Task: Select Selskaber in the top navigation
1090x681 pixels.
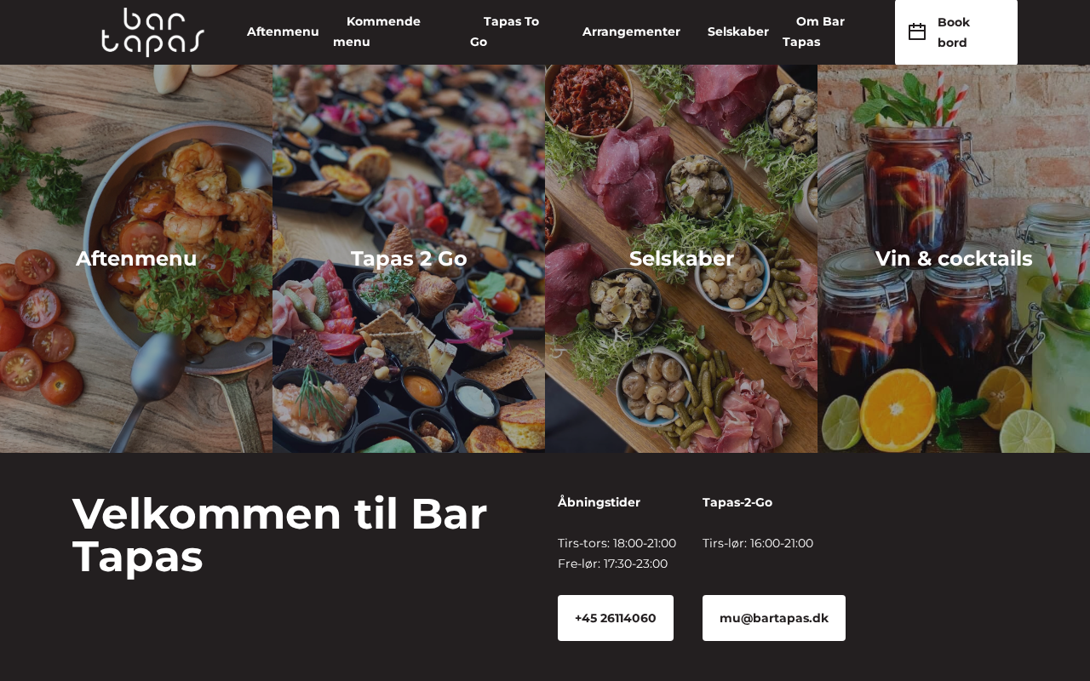Action: (737, 31)
